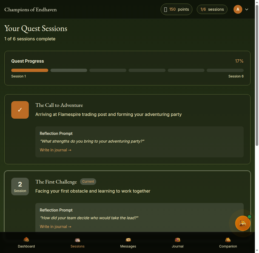Expand The First Challenge session card

[x=56, y=182]
